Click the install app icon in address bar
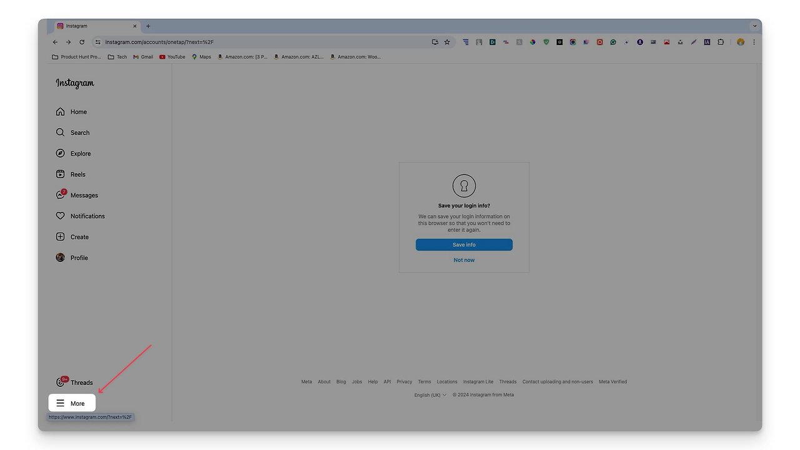The height and width of the screenshot is (450, 800). click(435, 42)
